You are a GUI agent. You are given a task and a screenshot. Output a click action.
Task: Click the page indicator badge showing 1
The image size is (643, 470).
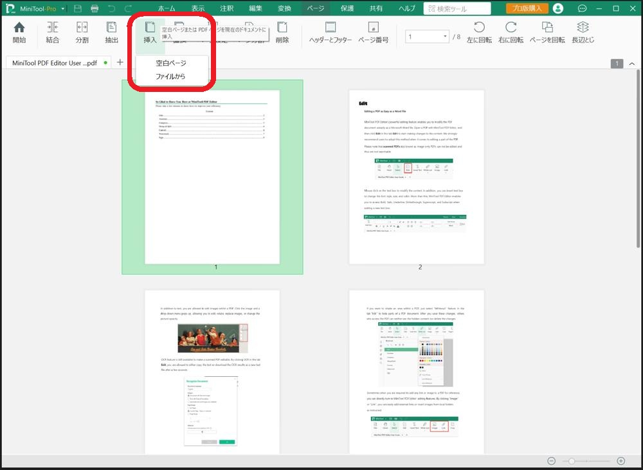(617, 64)
